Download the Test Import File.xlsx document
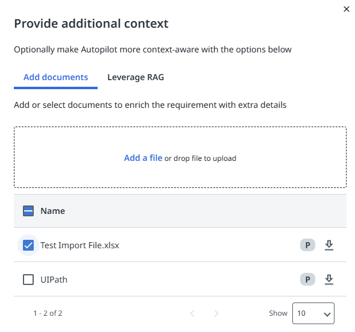This screenshot has height=332, width=355. click(328, 245)
